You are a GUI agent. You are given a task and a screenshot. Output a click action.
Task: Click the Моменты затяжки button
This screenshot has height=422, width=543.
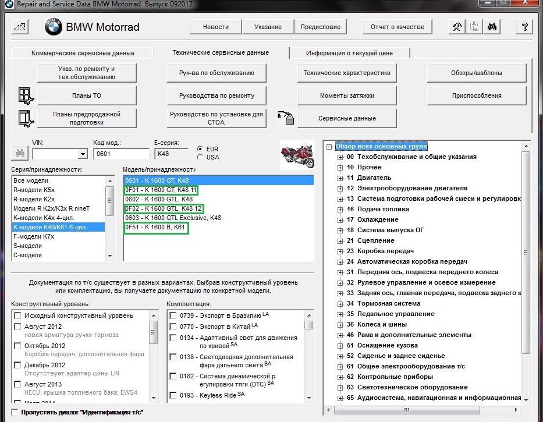[x=347, y=95]
